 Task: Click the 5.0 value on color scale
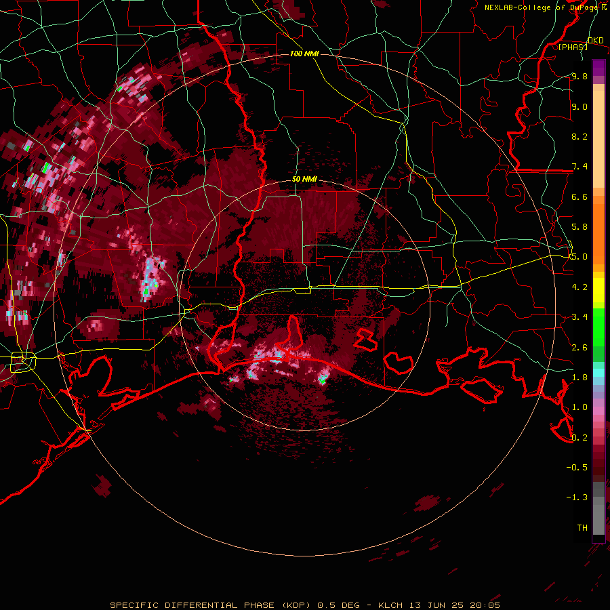(x=579, y=257)
